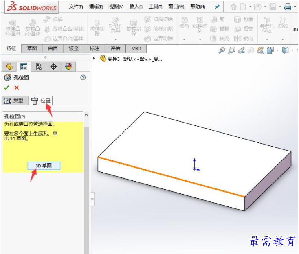Open the 文件(F) menu
Image resolution: width=299 pixels, height=254 pixels.
click(x=76, y=7)
